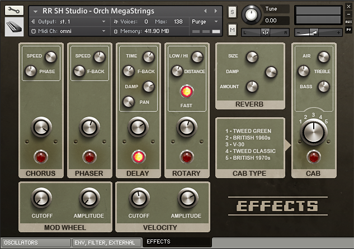Open instrument edit mode with wrench icon
This screenshot has height=249, width=354.
14,10
